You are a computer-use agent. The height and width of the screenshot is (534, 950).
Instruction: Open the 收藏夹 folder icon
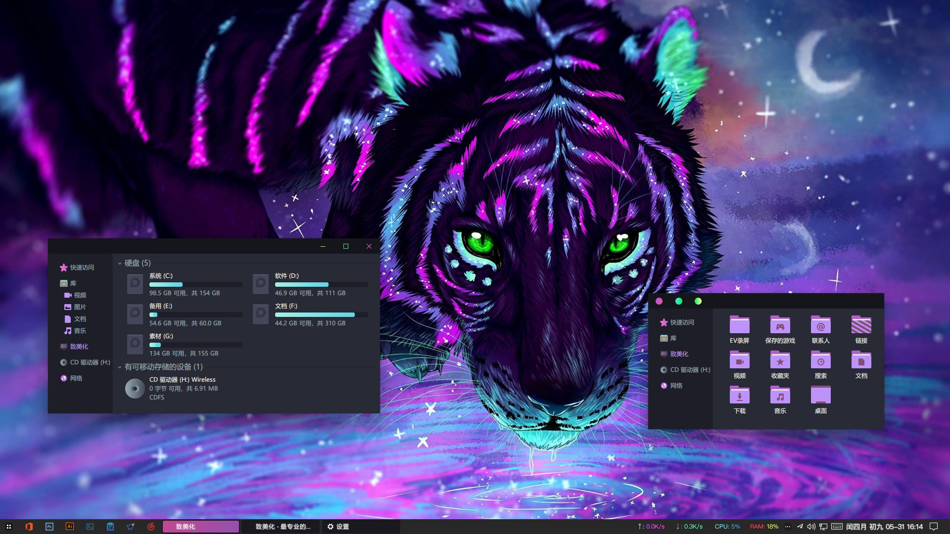(x=780, y=360)
